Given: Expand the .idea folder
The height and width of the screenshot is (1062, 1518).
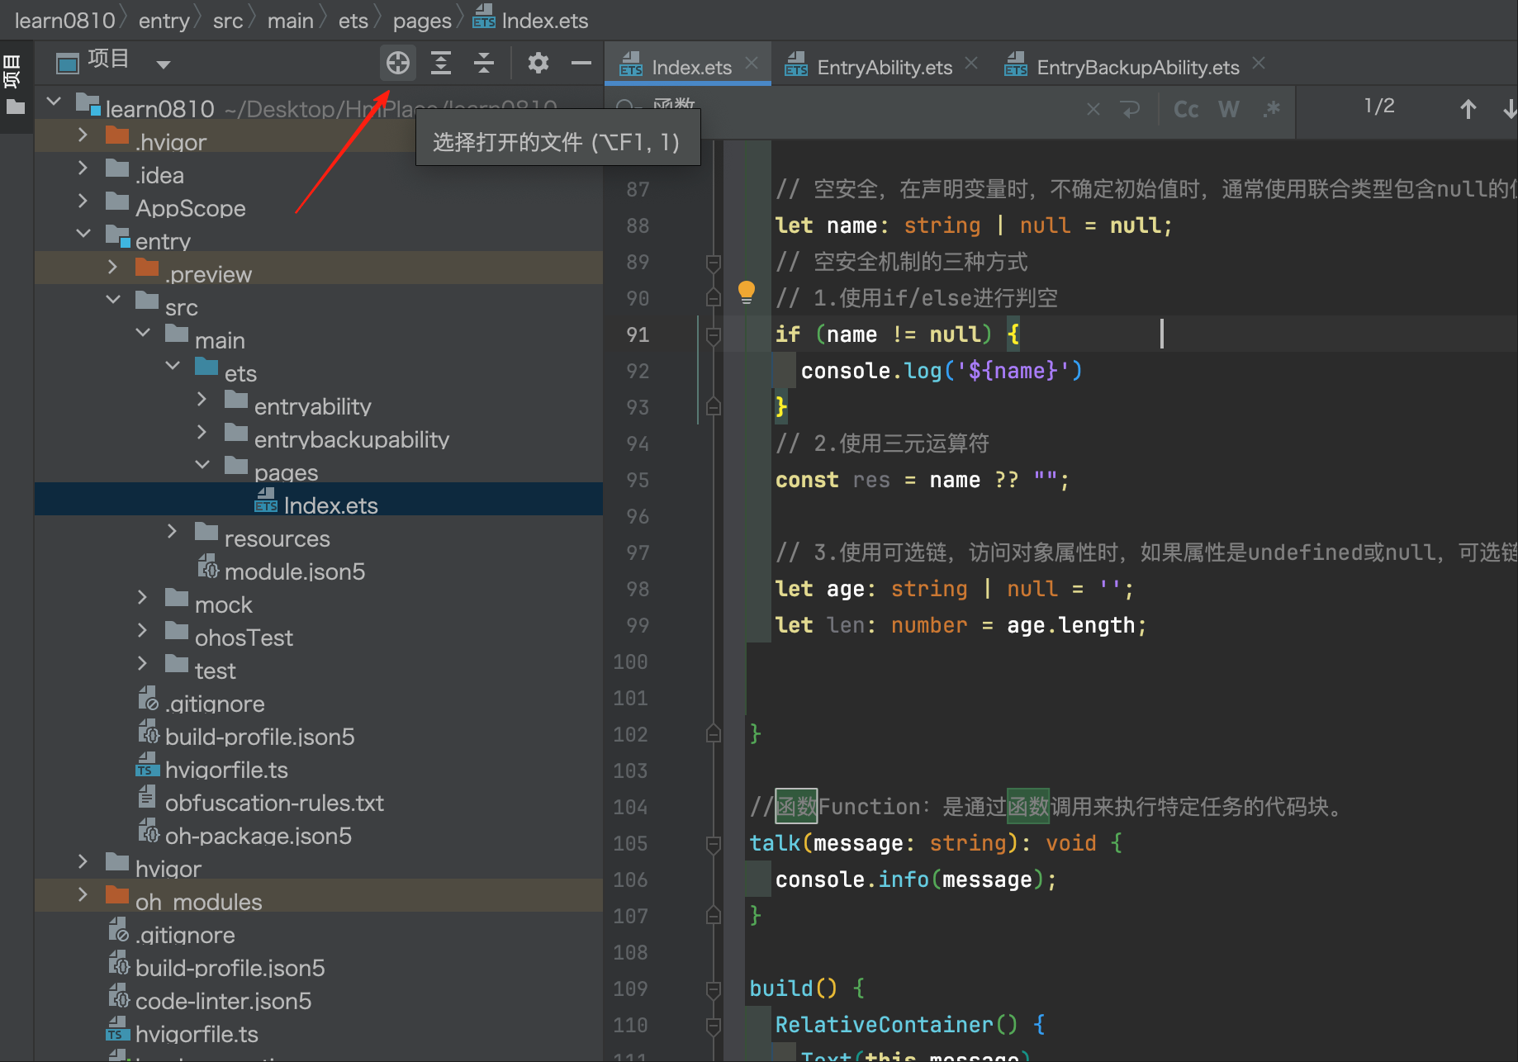Looking at the screenshot, I should 83,168.
